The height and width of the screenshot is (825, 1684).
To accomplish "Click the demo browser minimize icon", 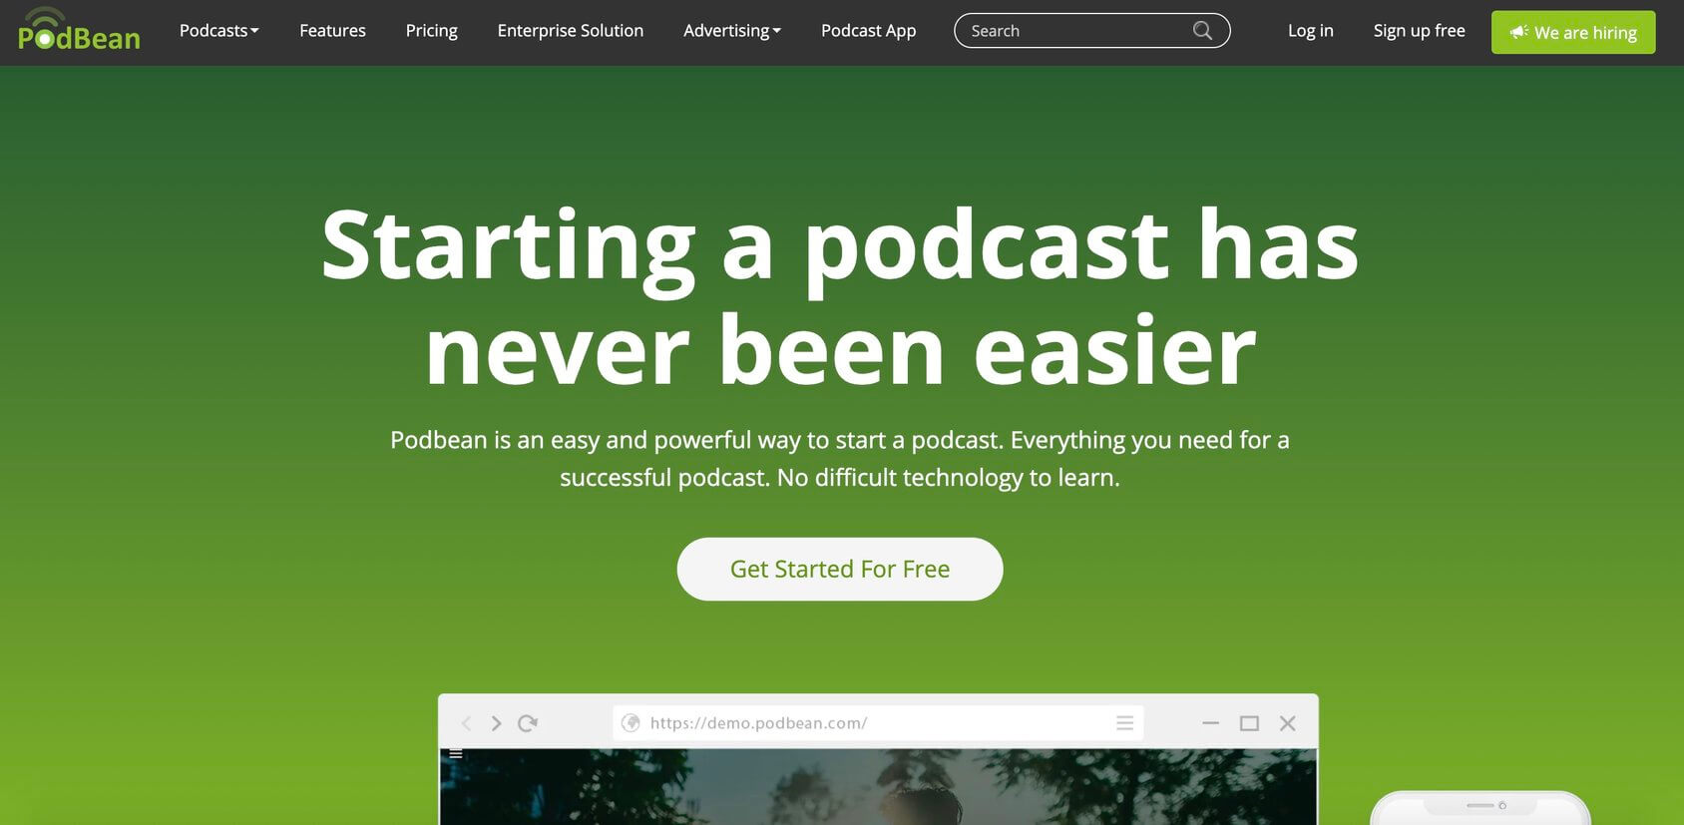I will [1211, 723].
